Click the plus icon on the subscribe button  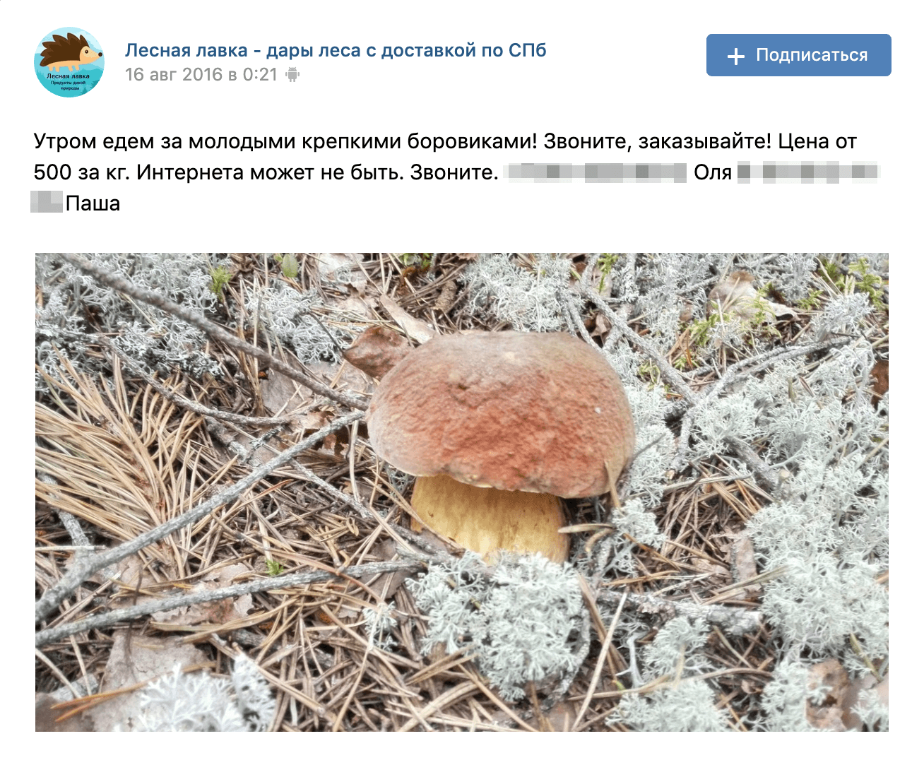[736, 56]
